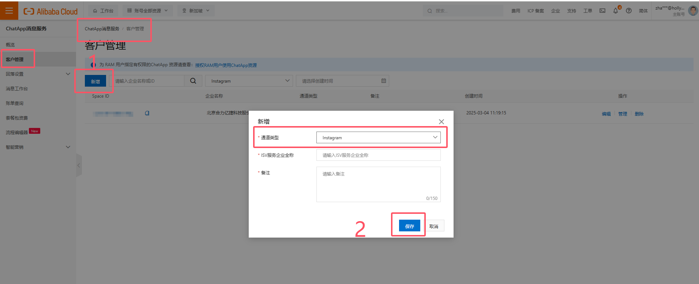
Task: Open 工作台 workbench in the top bar
Action: click(103, 11)
